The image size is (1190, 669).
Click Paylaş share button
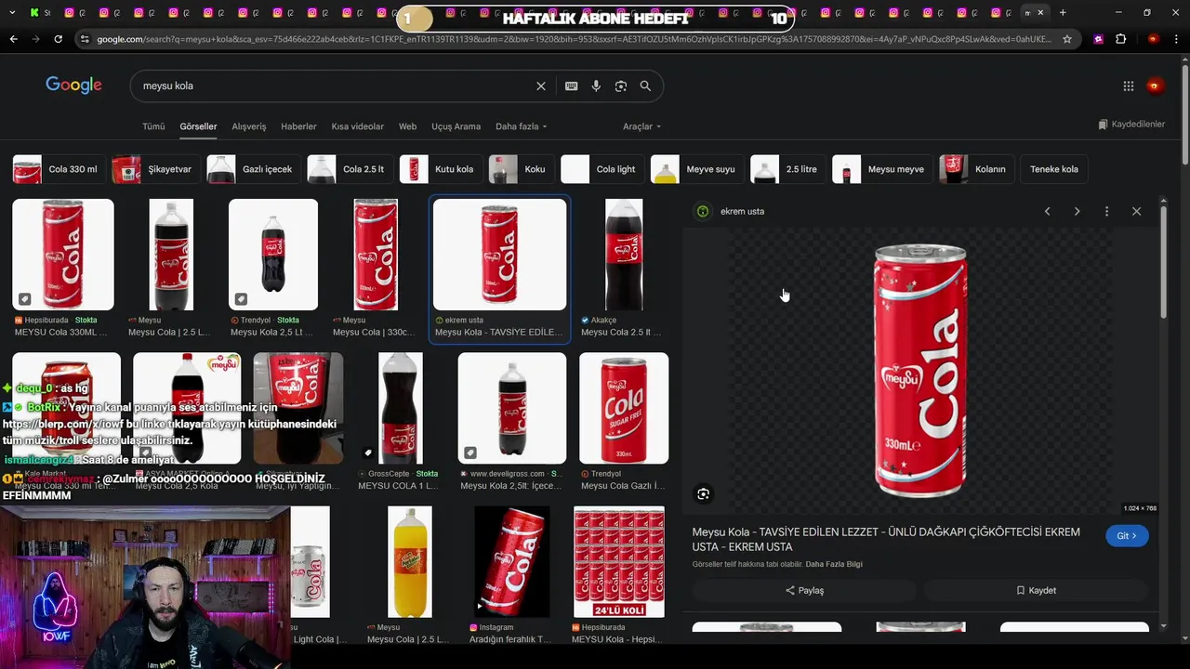pyautogui.click(x=804, y=590)
